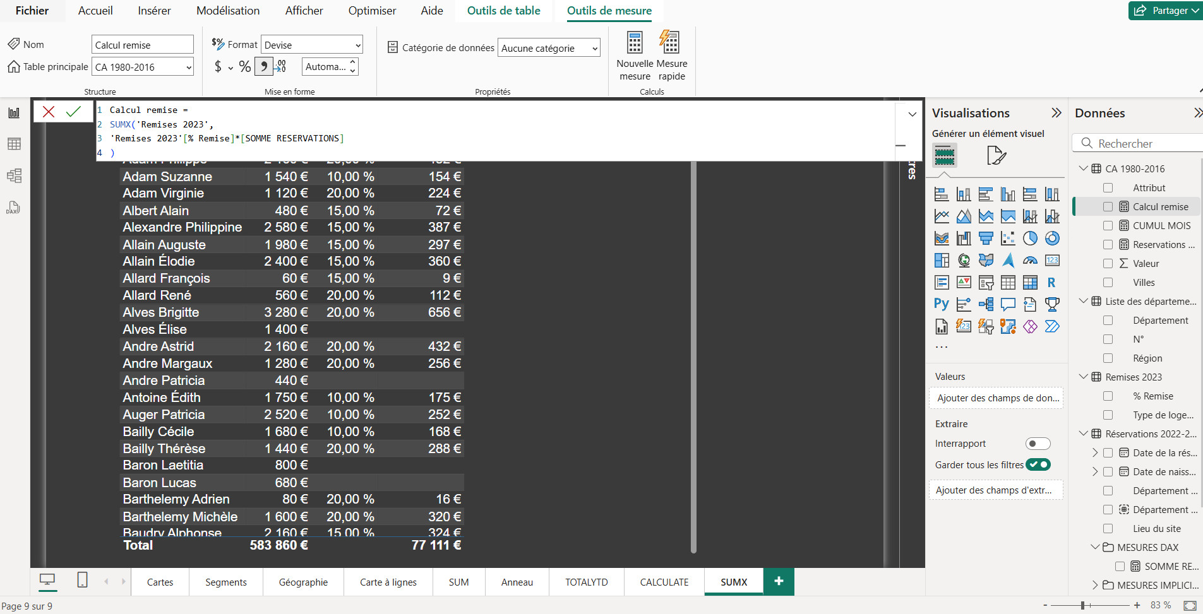The image size is (1203, 614).
Task: Click the zoom slider handle
Action: [1082, 605]
